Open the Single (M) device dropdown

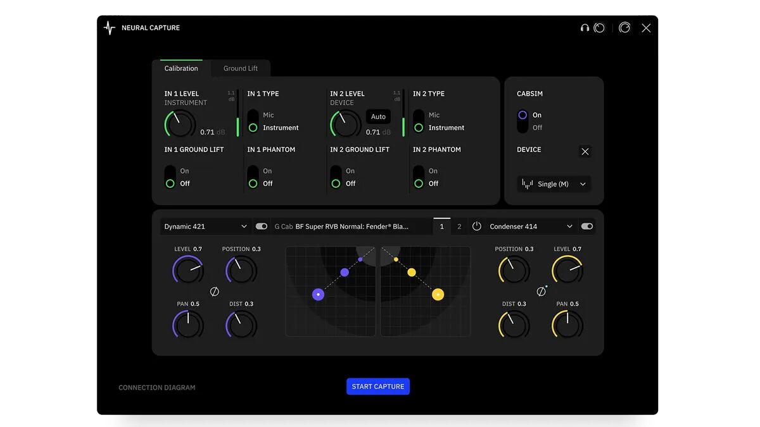tap(554, 184)
